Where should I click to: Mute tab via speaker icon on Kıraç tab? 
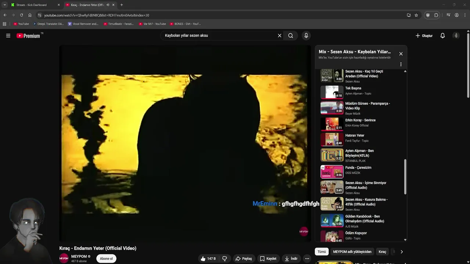click(108, 5)
